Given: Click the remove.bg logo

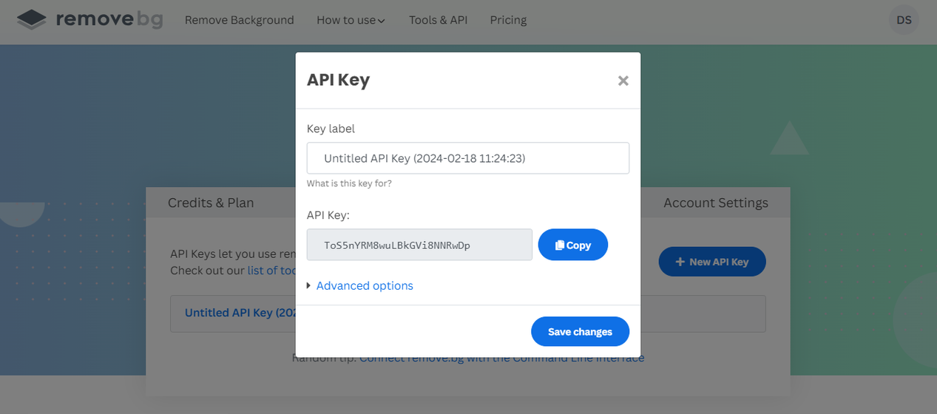Looking at the screenshot, I should click(x=89, y=20).
